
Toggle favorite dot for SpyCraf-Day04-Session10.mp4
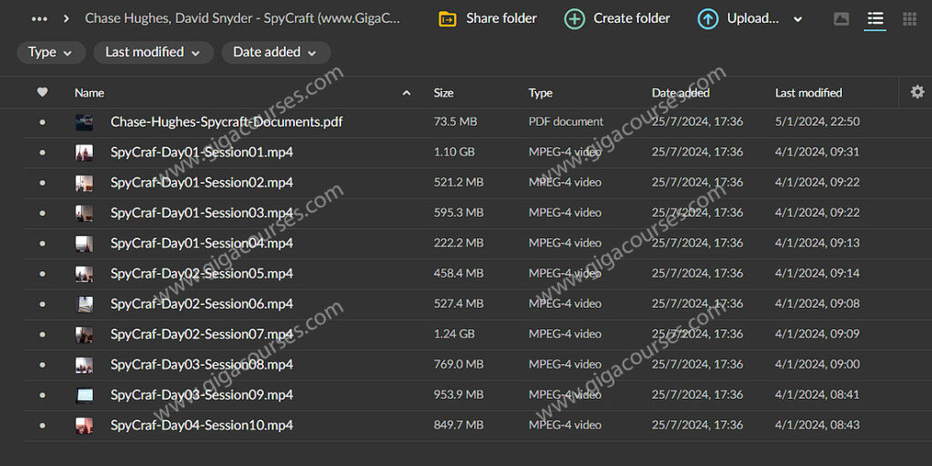42,426
